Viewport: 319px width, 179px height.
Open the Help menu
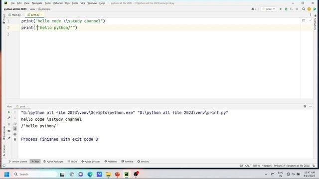[102, 3]
